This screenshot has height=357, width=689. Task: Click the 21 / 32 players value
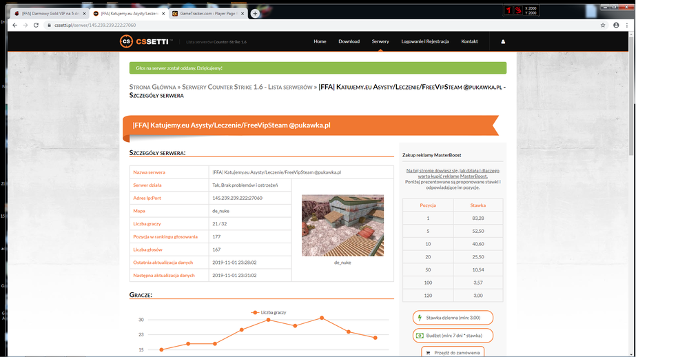coord(220,224)
